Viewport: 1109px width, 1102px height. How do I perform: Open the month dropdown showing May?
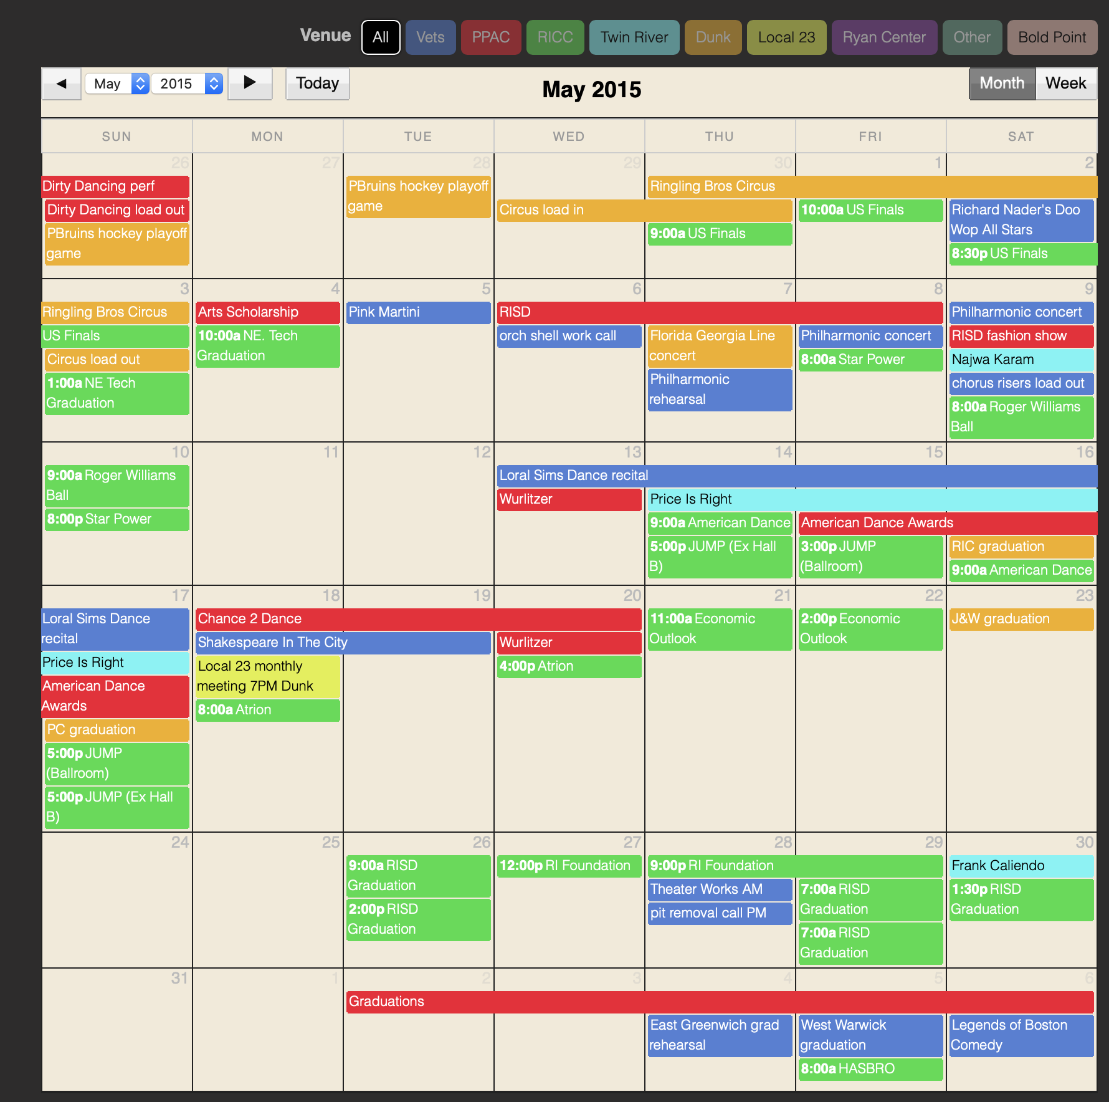[117, 84]
